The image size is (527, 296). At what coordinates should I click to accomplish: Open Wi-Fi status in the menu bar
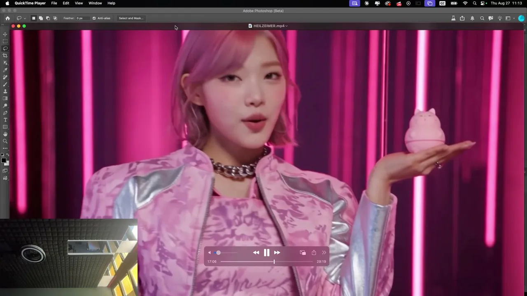pyautogui.click(x=465, y=3)
